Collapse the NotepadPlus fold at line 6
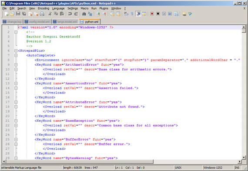Image resolution: width=248 pixels, height=171 pixels. [16, 50]
